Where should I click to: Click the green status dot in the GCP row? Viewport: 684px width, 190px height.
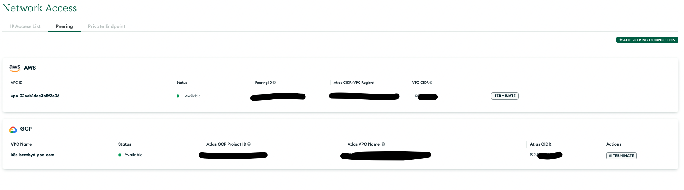point(120,155)
